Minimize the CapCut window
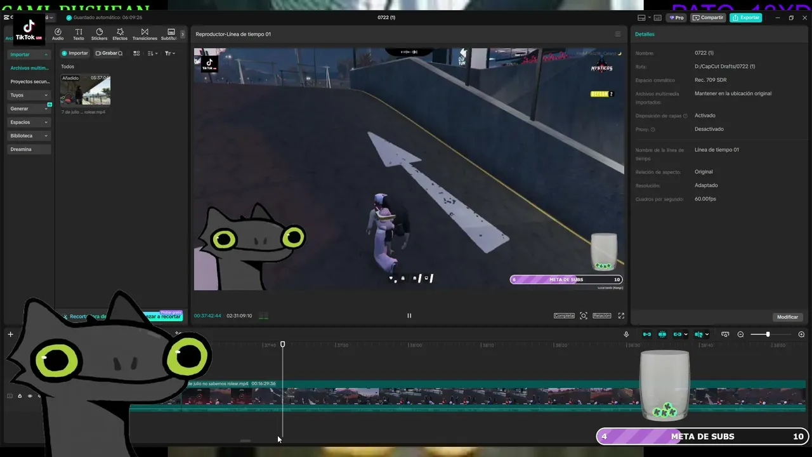 778,18
